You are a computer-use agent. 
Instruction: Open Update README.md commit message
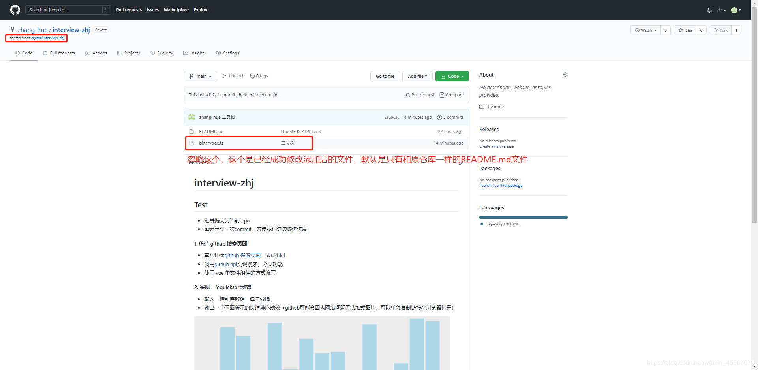coord(301,131)
